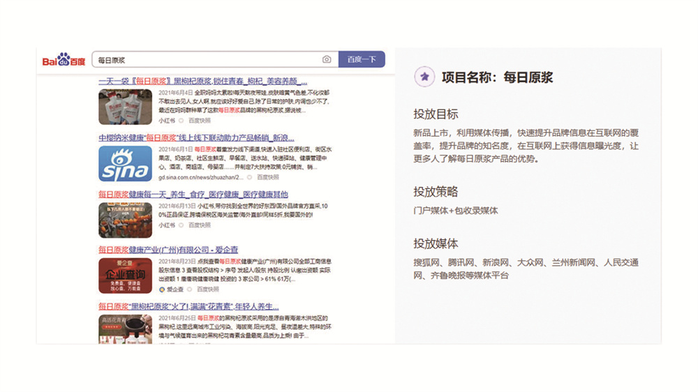Click the 百度一下 search button
This screenshot has height=392, width=698.
coord(362,60)
